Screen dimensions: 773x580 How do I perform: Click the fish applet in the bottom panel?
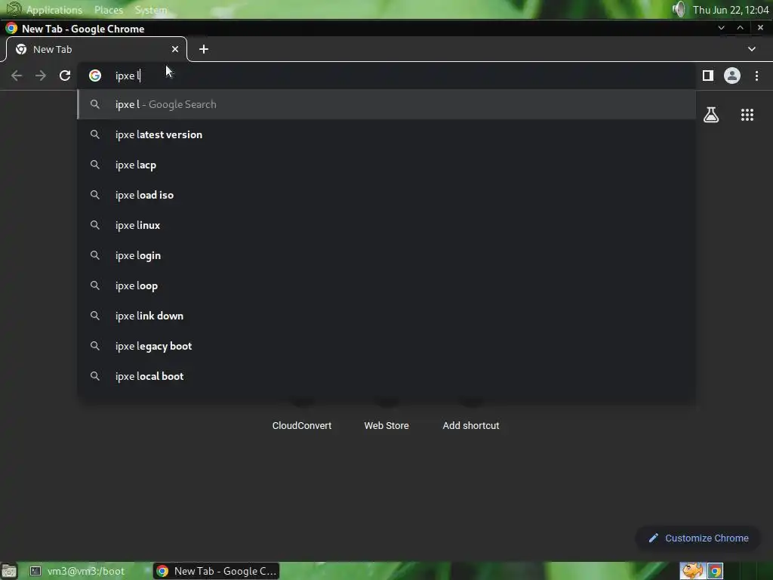pos(692,571)
